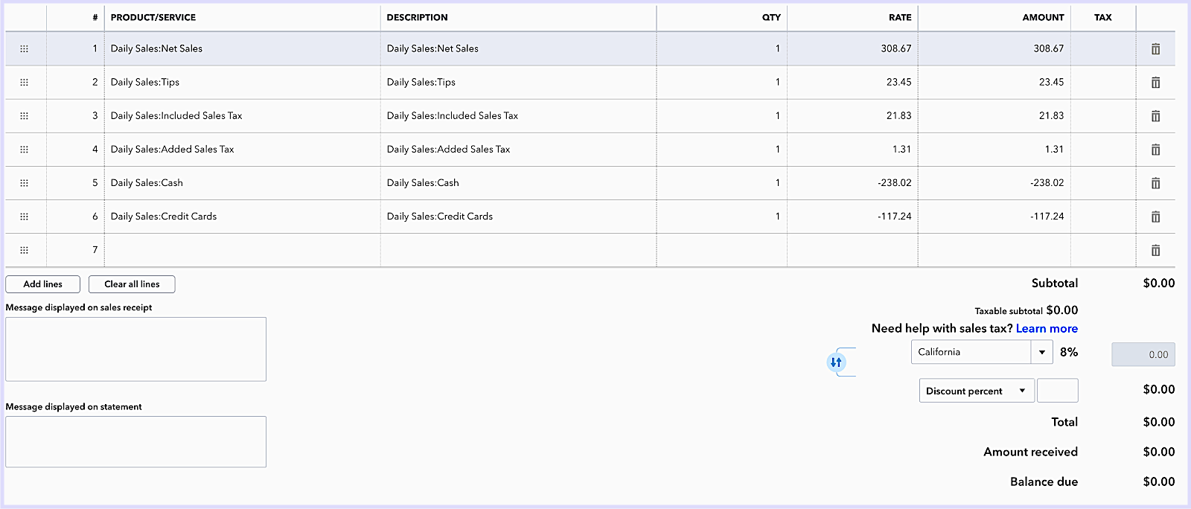Click trash icon for Added Sales Tax row
The width and height of the screenshot is (1191, 509).
pos(1155,150)
